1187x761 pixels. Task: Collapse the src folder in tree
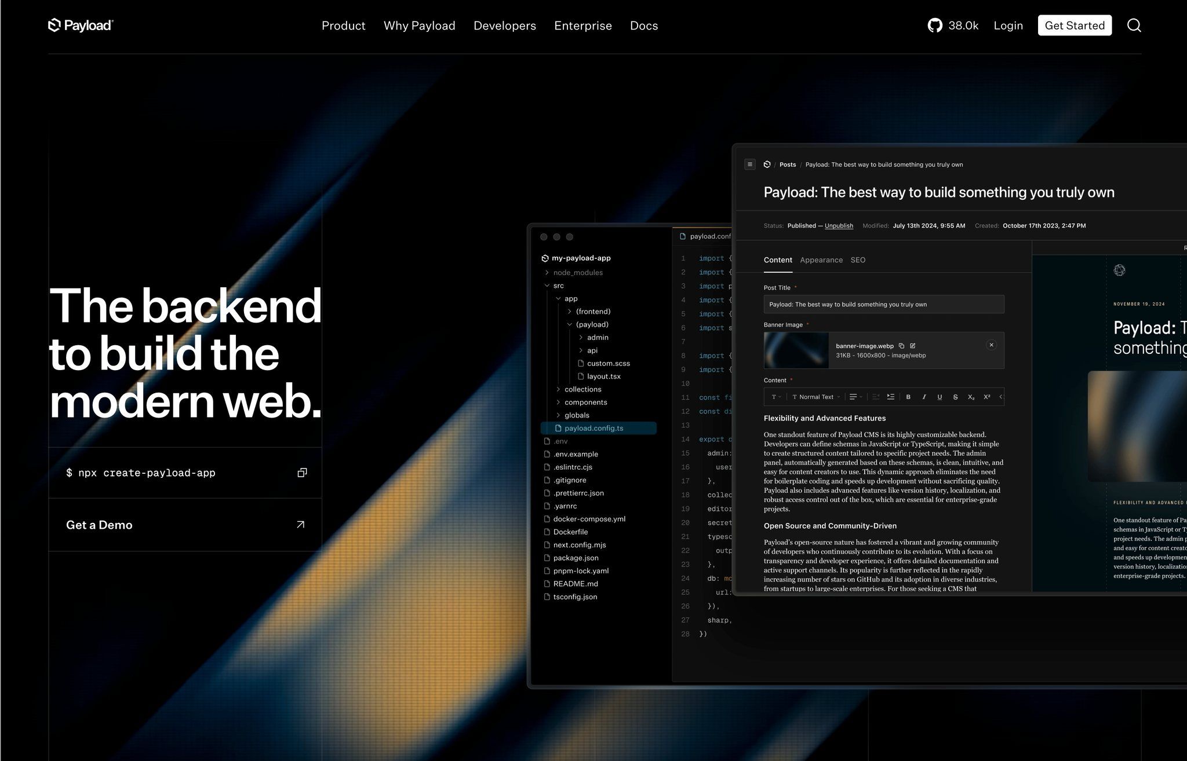[547, 286]
